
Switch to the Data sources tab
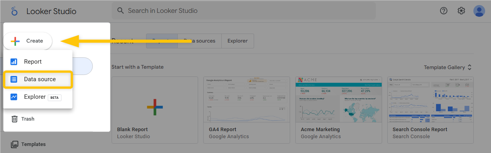200,41
